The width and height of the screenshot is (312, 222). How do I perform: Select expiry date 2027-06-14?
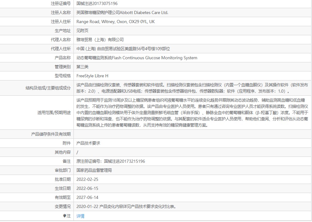87,197
